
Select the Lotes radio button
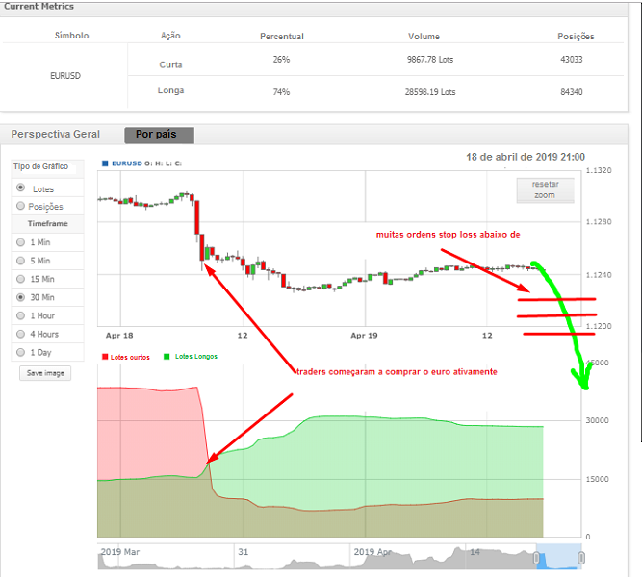[21, 188]
